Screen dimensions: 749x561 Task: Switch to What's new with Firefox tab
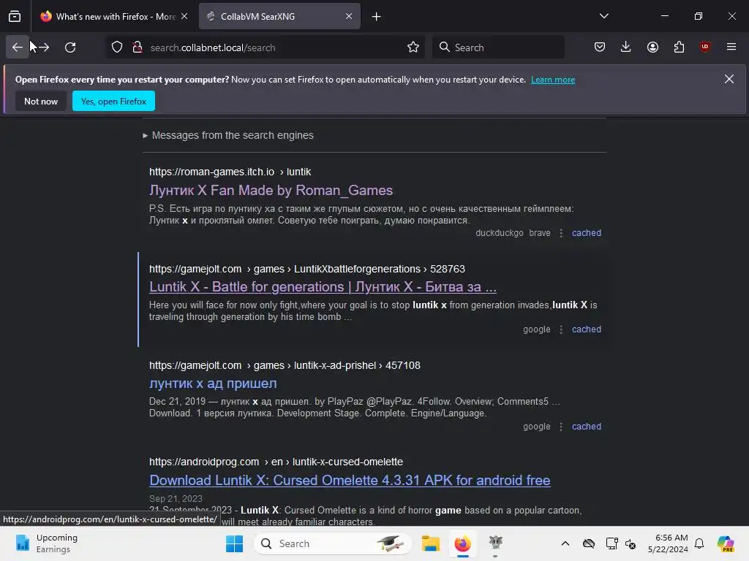pos(115,16)
